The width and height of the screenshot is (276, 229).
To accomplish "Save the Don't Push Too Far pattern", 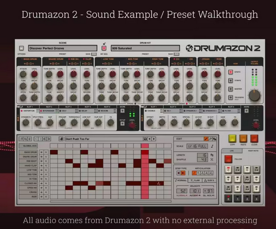I will click(x=145, y=139).
